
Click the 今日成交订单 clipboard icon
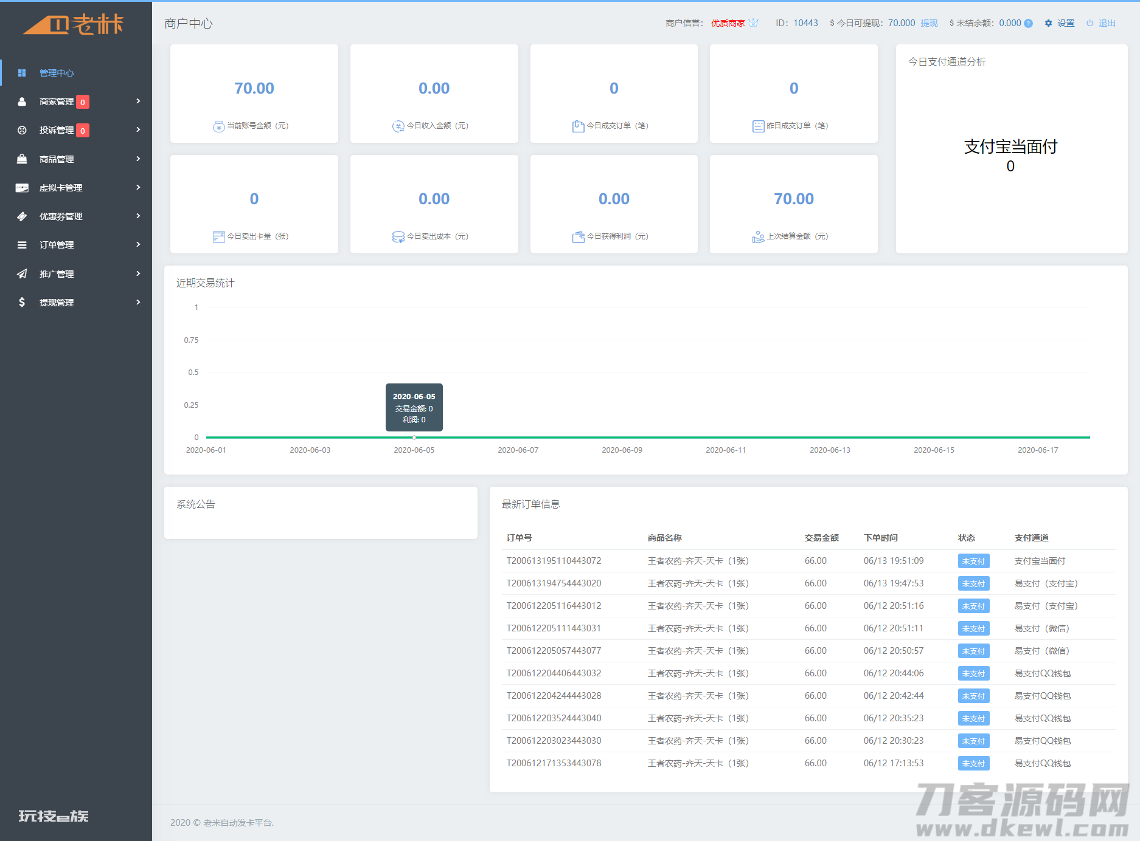pyautogui.click(x=578, y=126)
